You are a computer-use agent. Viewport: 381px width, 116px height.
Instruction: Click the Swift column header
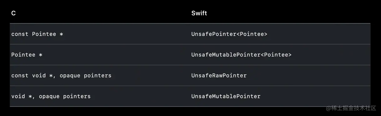tap(199, 13)
